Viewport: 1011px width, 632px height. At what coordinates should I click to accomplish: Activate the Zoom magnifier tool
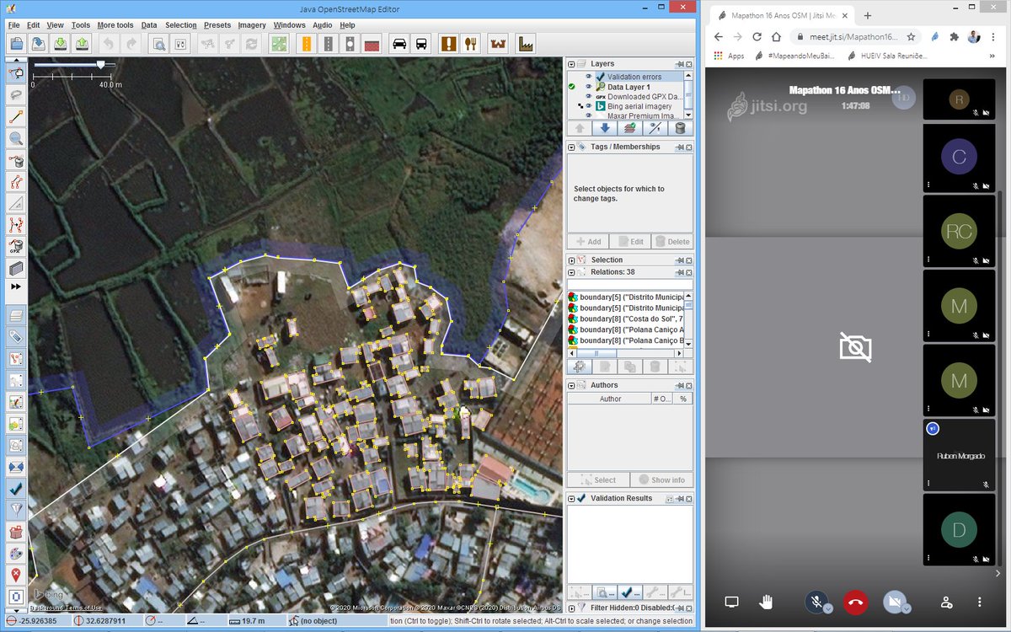(x=16, y=138)
